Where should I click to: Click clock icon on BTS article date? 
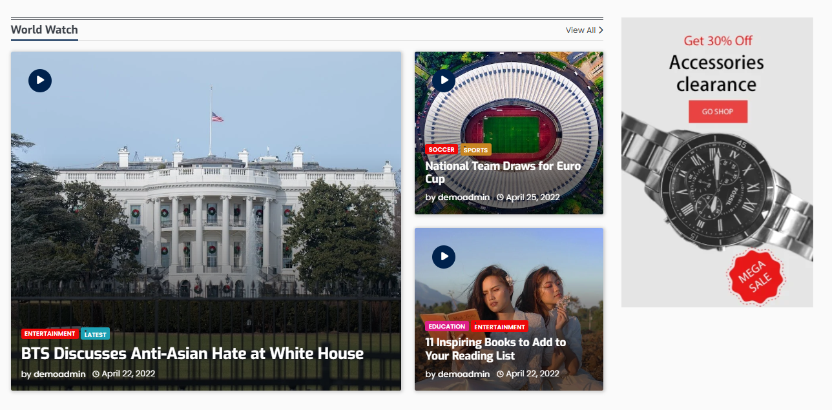click(x=96, y=374)
